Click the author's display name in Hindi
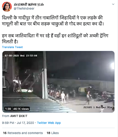Image resolution: width=118 pixels, height=137 pixels. (29, 4)
